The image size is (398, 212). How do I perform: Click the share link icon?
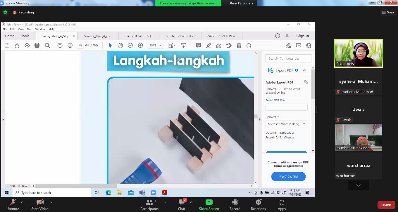pyautogui.click(x=288, y=45)
